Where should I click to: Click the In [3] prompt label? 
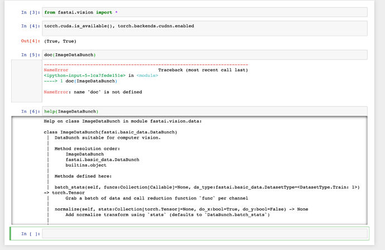pos(31,12)
